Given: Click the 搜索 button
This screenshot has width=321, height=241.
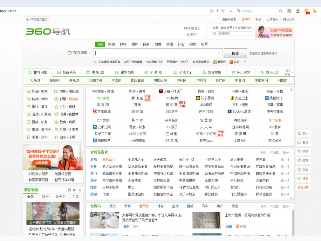Looking at the screenshot, I should click(x=235, y=54).
